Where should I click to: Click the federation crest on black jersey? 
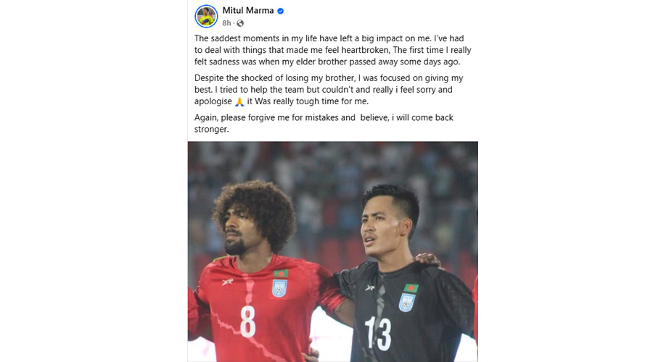click(407, 303)
